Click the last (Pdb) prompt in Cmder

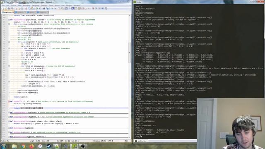(137, 137)
